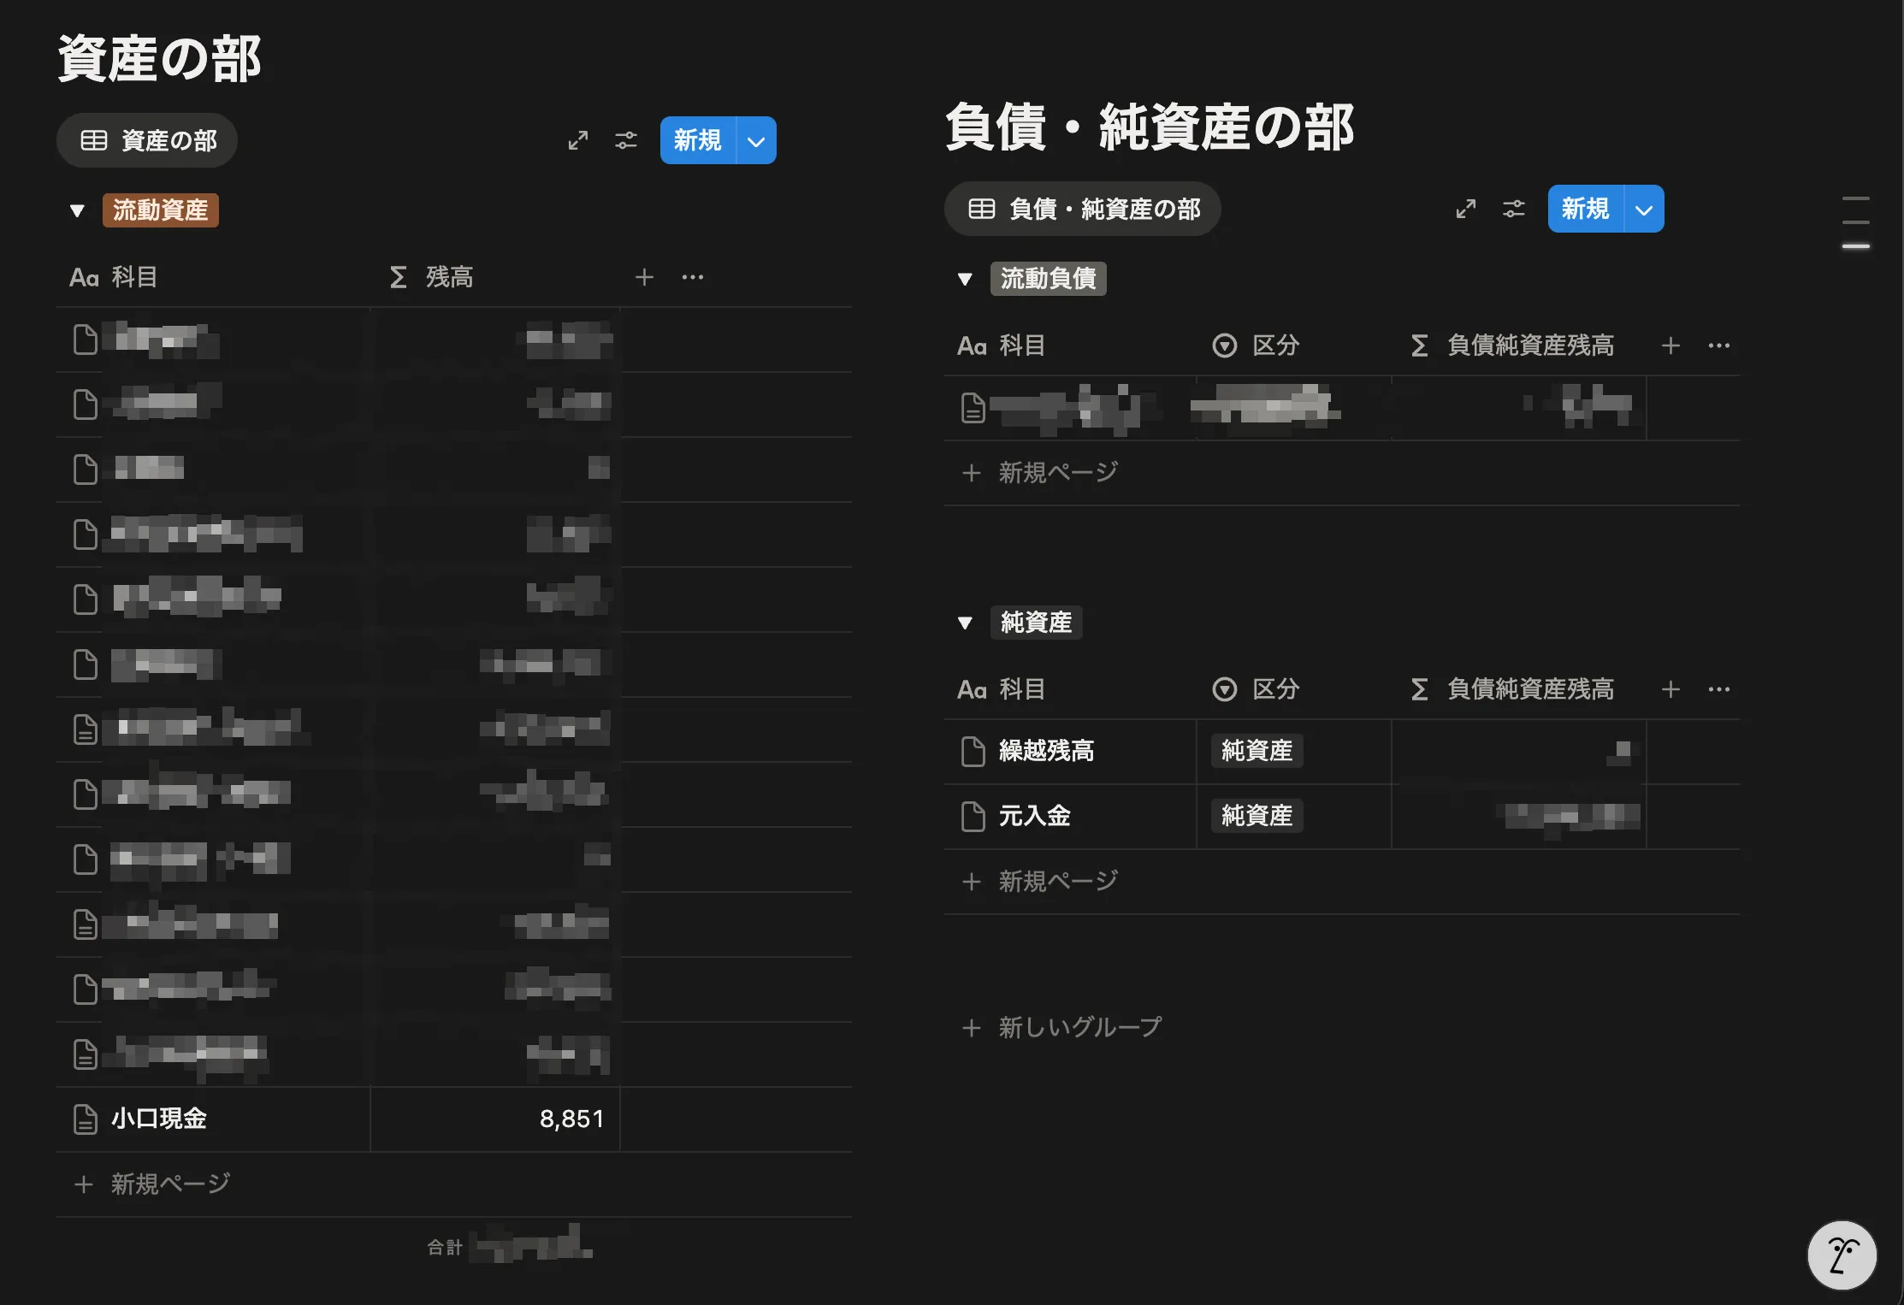
Task: Click the 新規 button in 負債・純資産の部
Action: [x=1586, y=209]
